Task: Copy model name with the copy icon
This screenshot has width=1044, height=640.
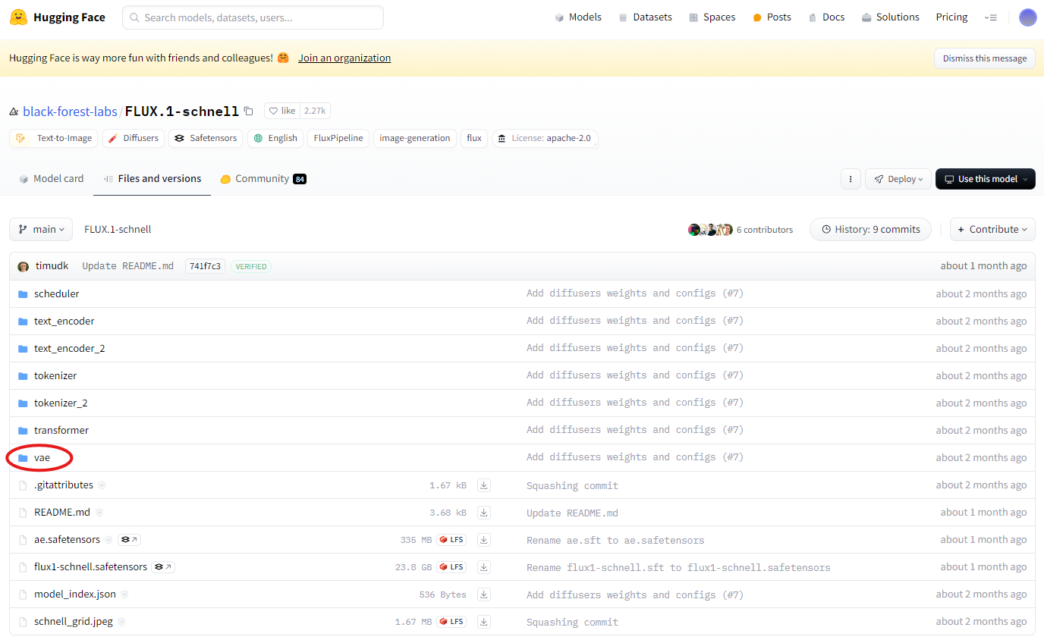Action: pyautogui.click(x=248, y=111)
